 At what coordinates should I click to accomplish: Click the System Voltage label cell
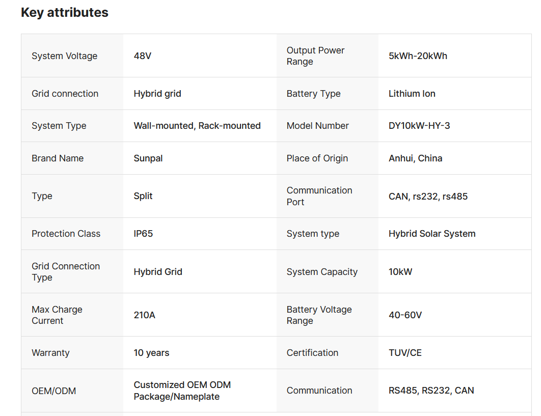(64, 56)
